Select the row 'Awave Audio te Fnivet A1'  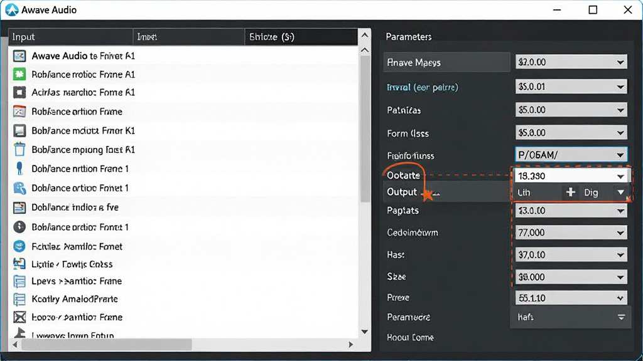coord(183,56)
